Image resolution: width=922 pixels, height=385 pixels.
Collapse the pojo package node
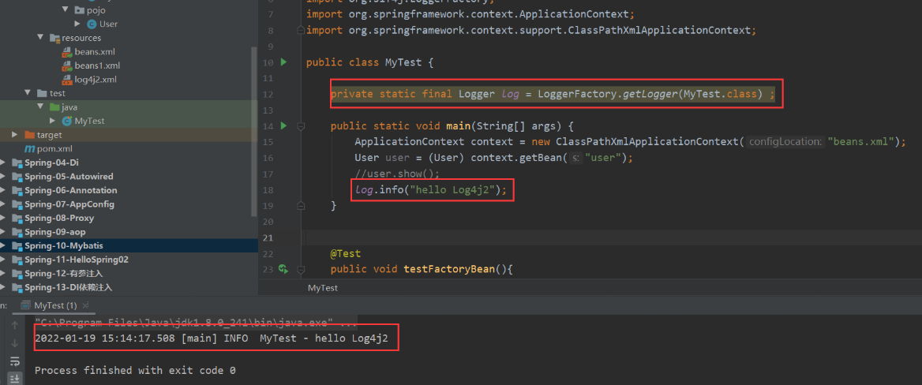pos(66,10)
